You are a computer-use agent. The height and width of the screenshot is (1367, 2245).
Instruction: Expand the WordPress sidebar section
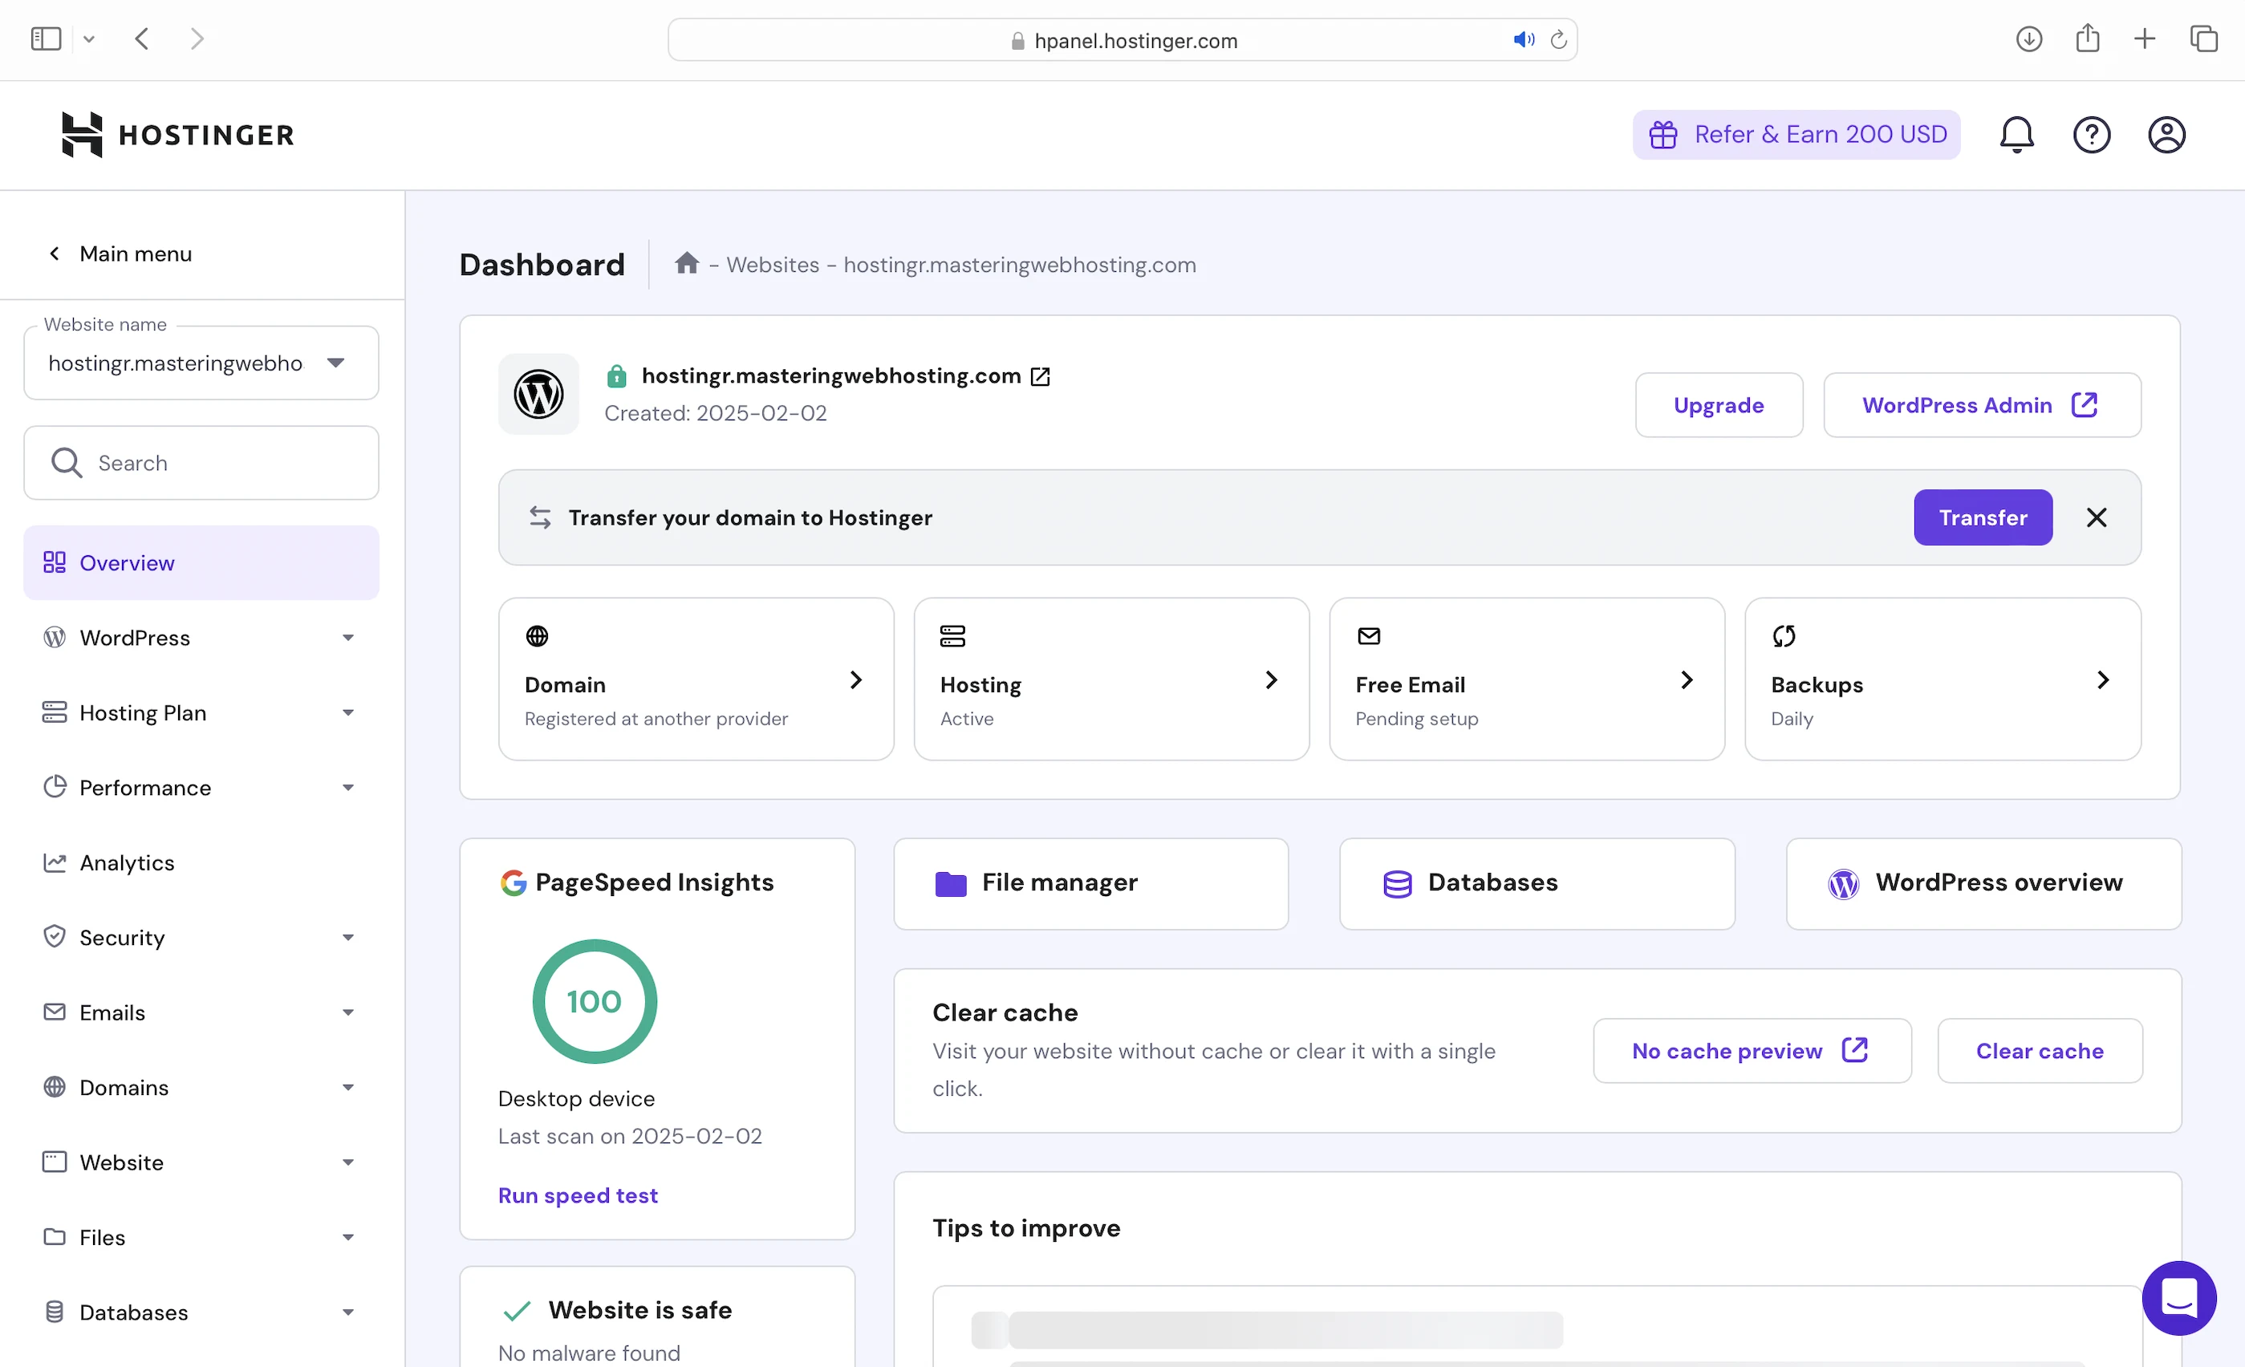click(x=201, y=638)
